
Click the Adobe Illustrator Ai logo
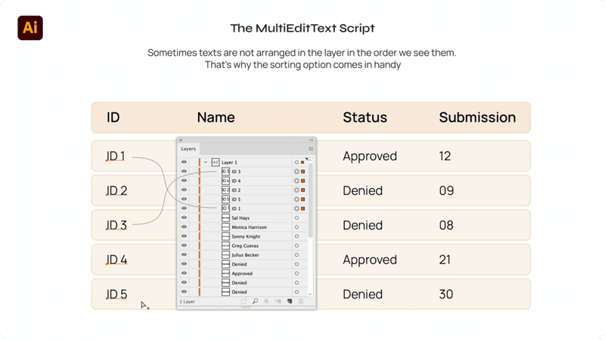click(x=30, y=28)
